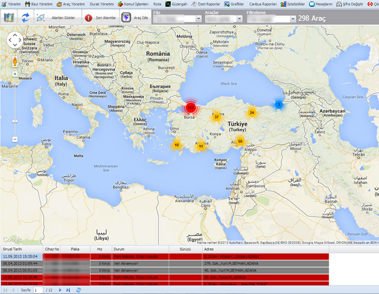Open the Yönetim menu
The height and width of the screenshot is (294, 379).
point(11,4)
